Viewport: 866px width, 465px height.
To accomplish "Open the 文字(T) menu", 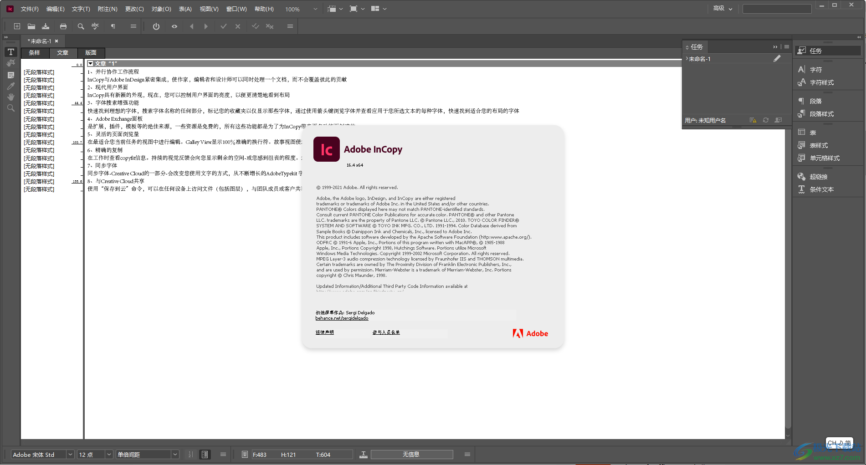I will click(80, 8).
